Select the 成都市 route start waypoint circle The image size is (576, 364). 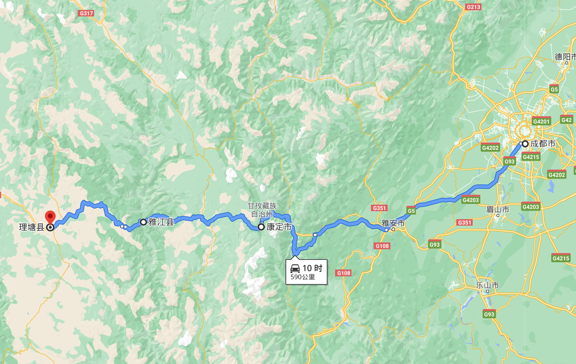click(x=525, y=144)
